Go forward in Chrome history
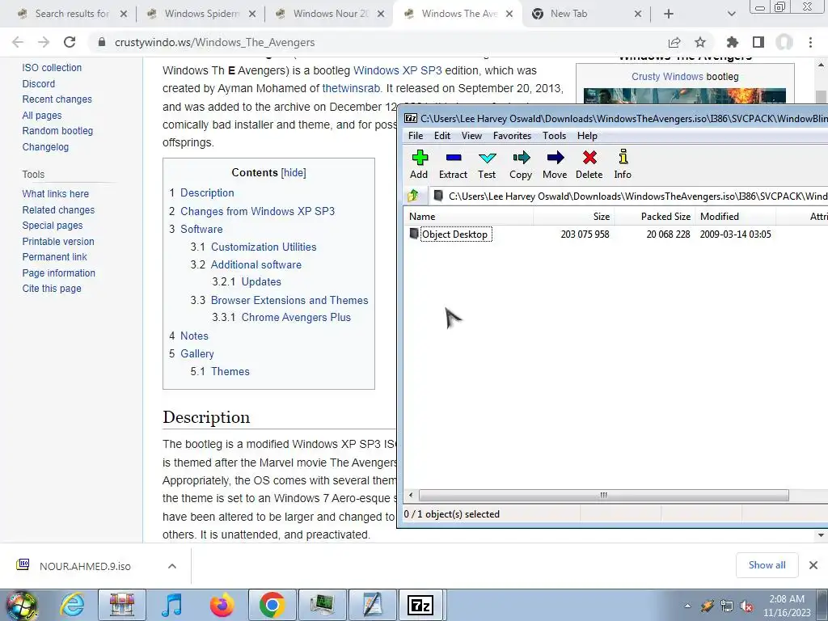Screen dimensions: 828x621 coord(44,42)
